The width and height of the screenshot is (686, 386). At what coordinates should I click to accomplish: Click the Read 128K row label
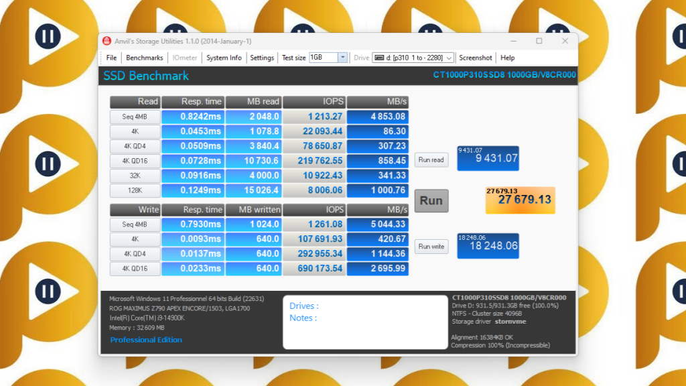tap(135, 190)
